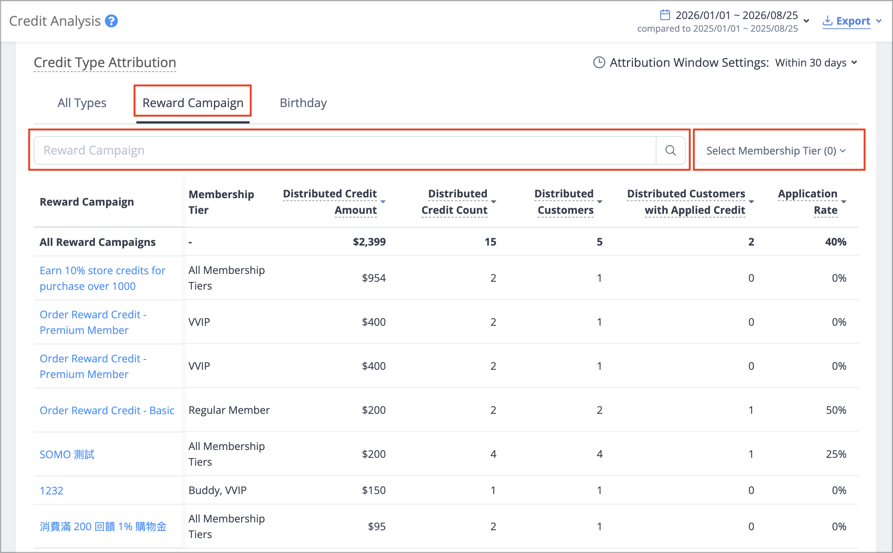893x553 pixels.
Task: Open Earn 10% store credits campaign link
Action: [x=102, y=278]
